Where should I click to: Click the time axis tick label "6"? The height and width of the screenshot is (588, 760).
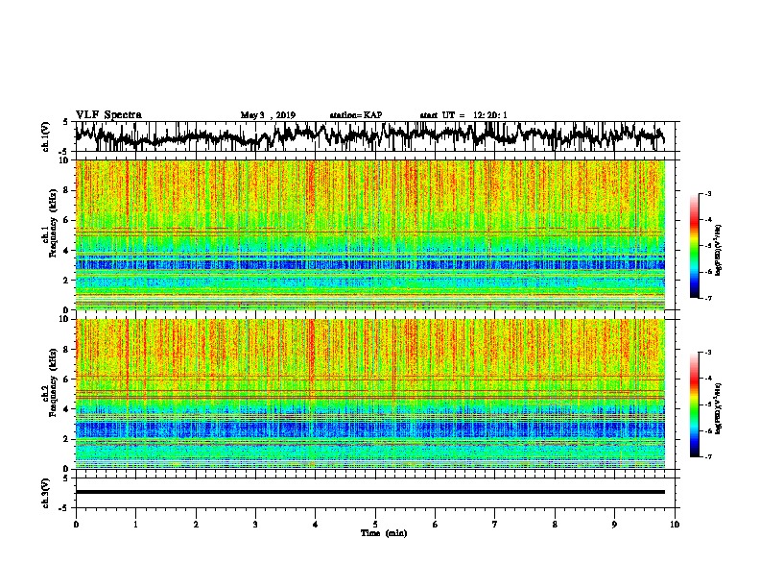(x=436, y=525)
